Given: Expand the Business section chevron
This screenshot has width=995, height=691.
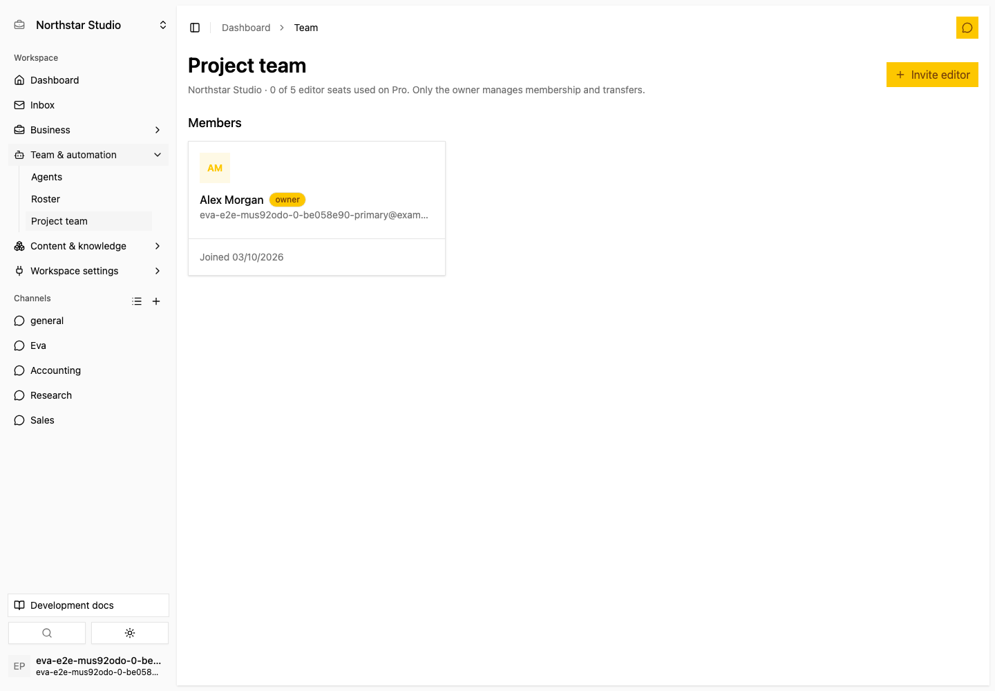Looking at the screenshot, I should coord(158,130).
